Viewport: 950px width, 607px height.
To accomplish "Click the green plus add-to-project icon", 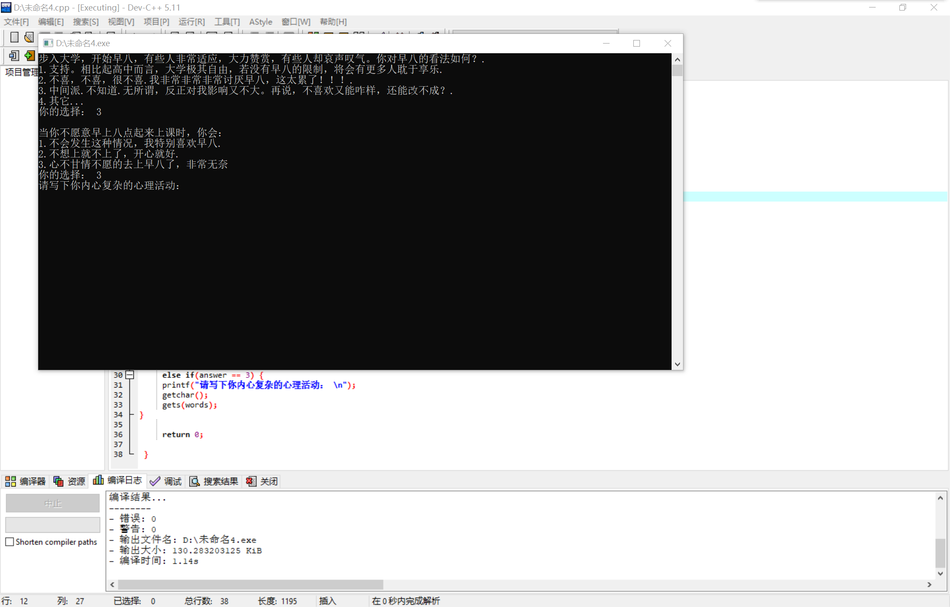I will click(29, 56).
